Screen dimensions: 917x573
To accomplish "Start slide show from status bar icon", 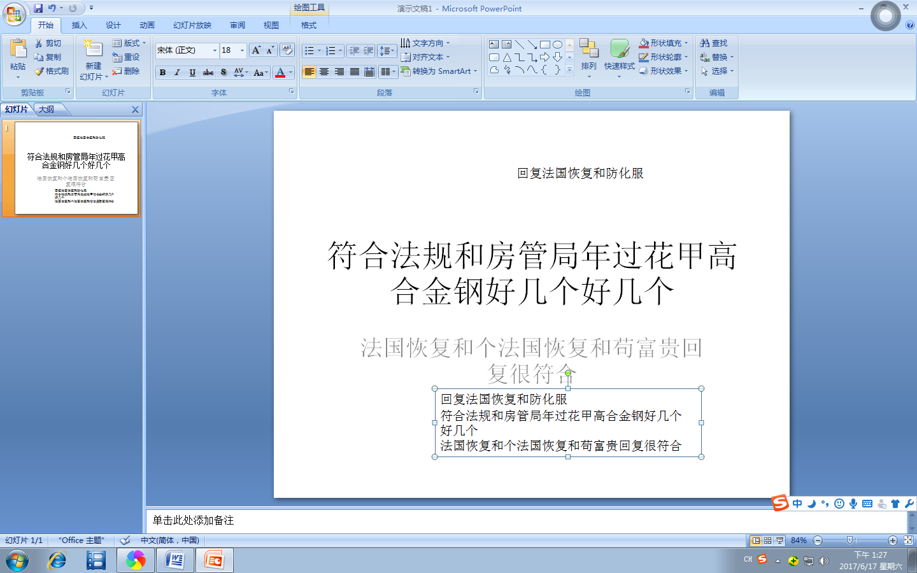I will tap(780, 541).
